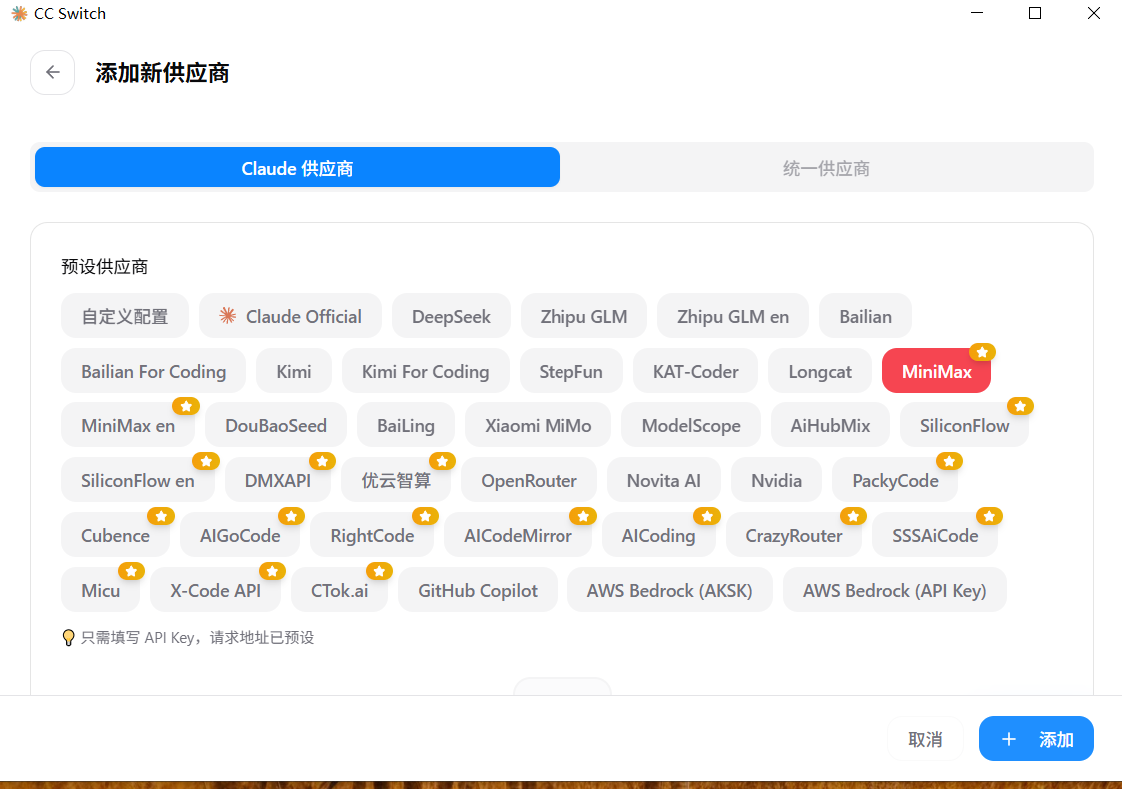Click the 预设供应商 section label
Viewport: 1122px width, 789px height.
click(x=105, y=266)
